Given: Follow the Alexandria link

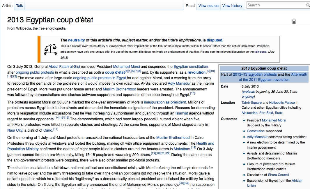Looking at the screenshot, I should (249, 113).
